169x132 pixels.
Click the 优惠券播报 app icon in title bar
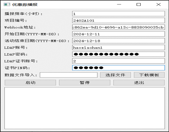7,5
